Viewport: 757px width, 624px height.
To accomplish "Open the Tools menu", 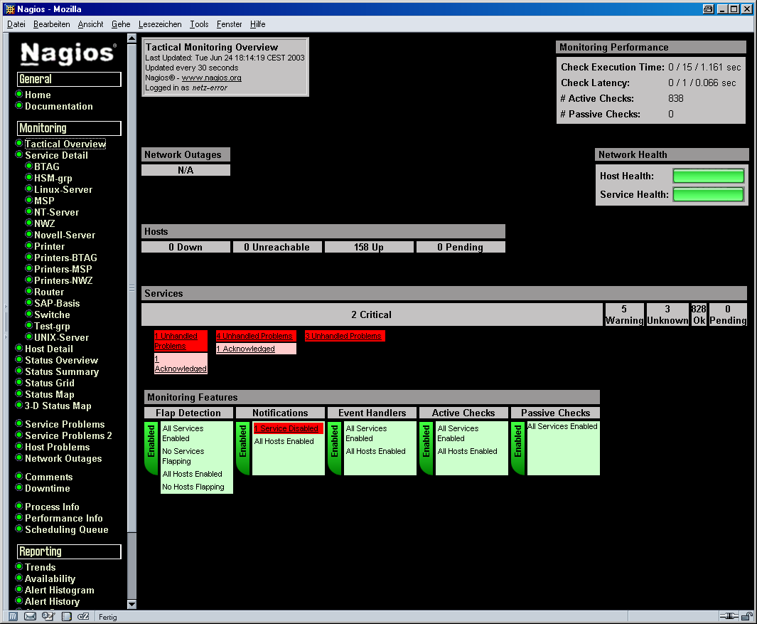I will click(x=199, y=24).
